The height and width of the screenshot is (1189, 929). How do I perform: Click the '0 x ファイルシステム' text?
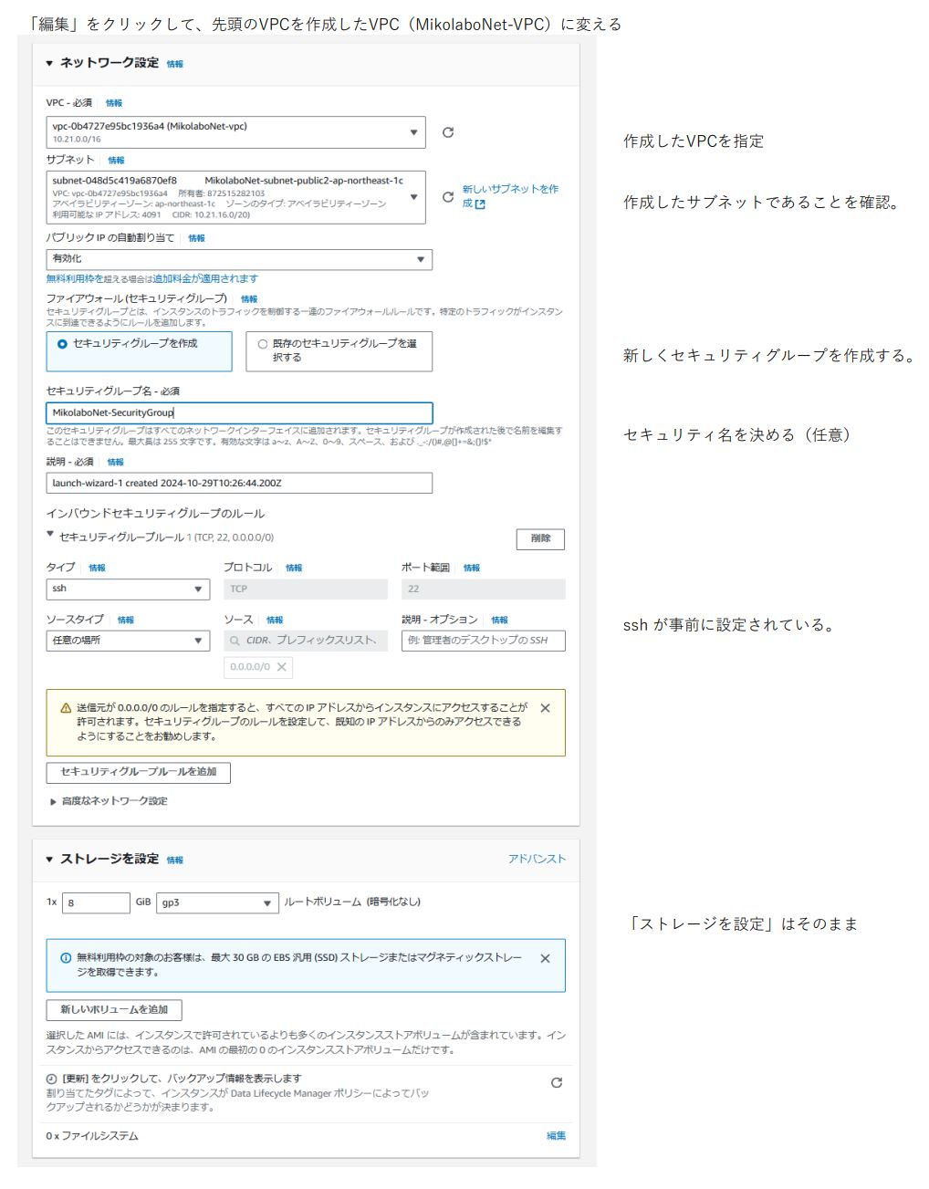(92, 1136)
